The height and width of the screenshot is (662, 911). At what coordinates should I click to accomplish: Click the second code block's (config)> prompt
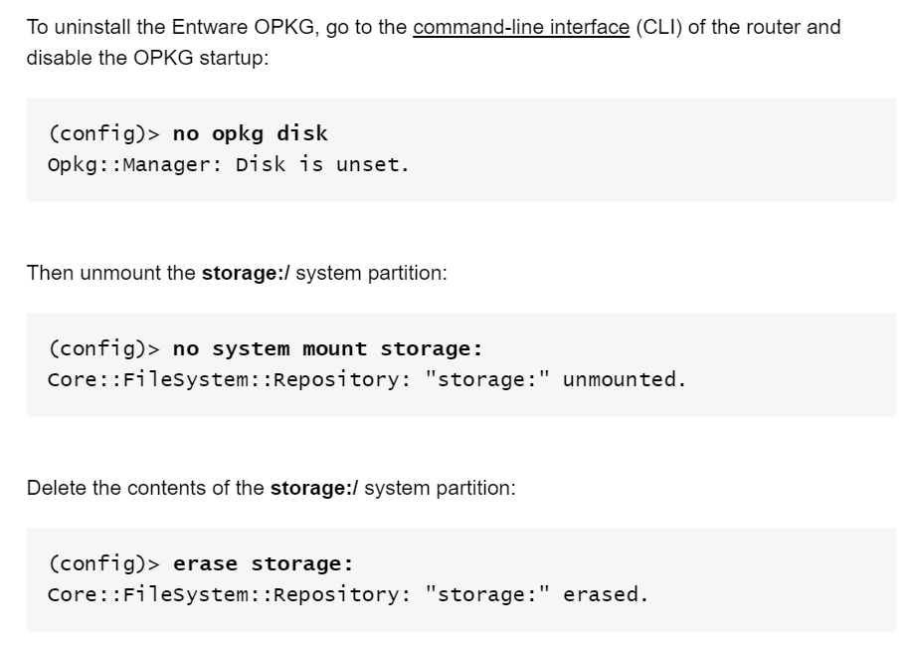pyautogui.click(x=104, y=349)
